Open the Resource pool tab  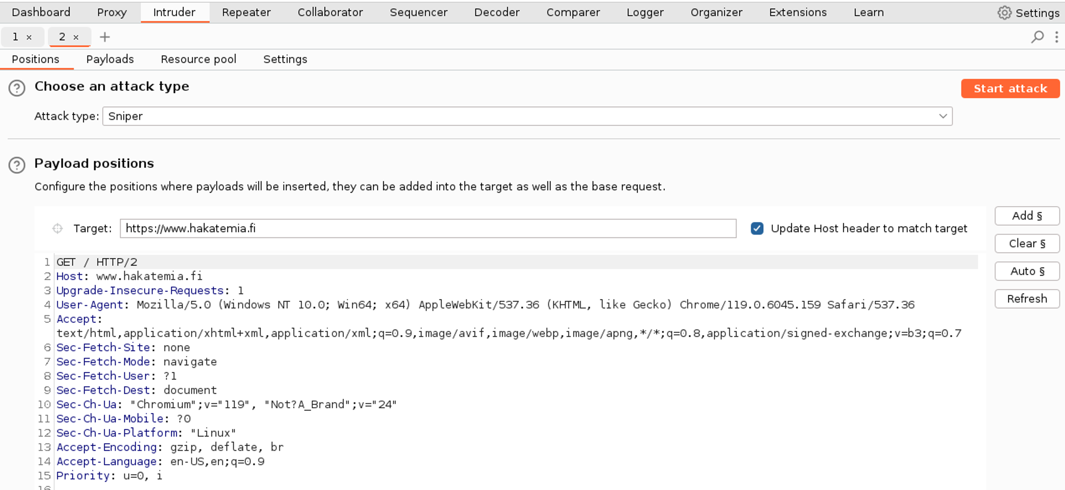(199, 59)
